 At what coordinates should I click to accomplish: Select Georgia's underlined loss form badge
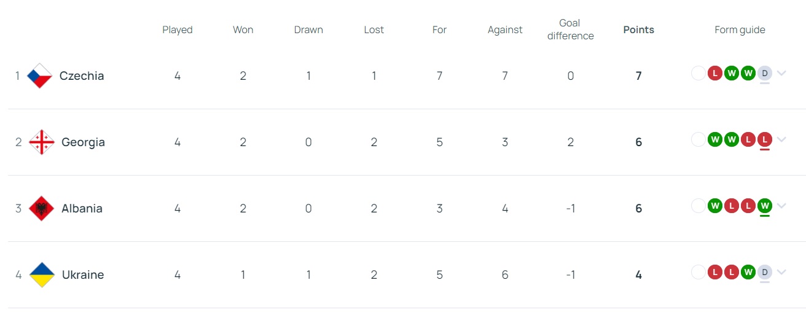pyautogui.click(x=764, y=139)
